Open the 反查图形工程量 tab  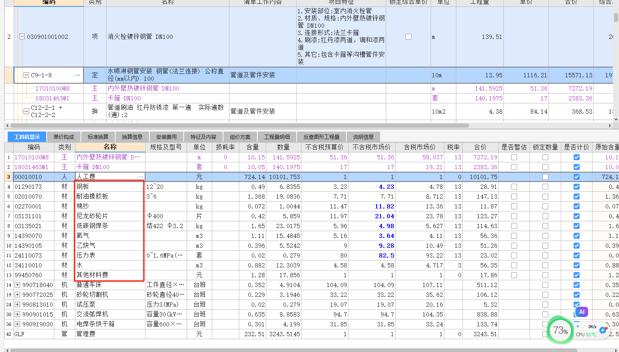click(x=321, y=137)
